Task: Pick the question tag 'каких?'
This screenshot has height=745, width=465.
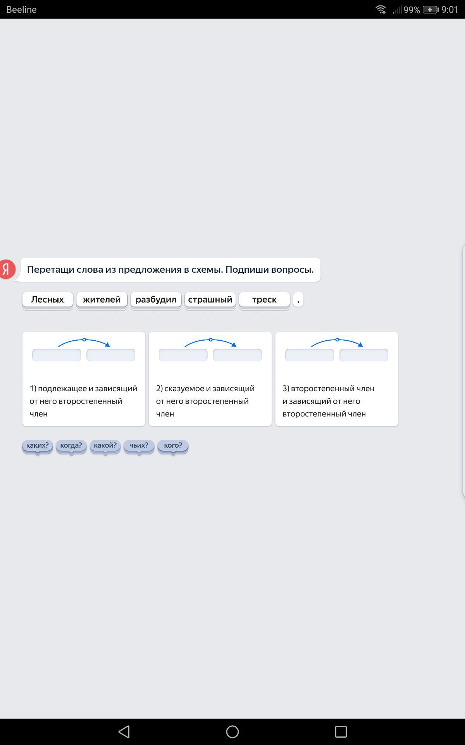Action: (x=37, y=445)
